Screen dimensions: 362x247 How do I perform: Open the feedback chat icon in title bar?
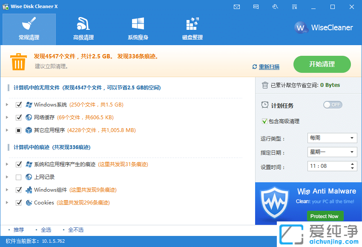click(x=256, y=7)
